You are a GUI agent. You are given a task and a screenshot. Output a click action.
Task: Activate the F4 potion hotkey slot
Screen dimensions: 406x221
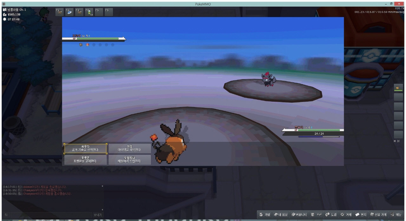(x=89, y=12)
